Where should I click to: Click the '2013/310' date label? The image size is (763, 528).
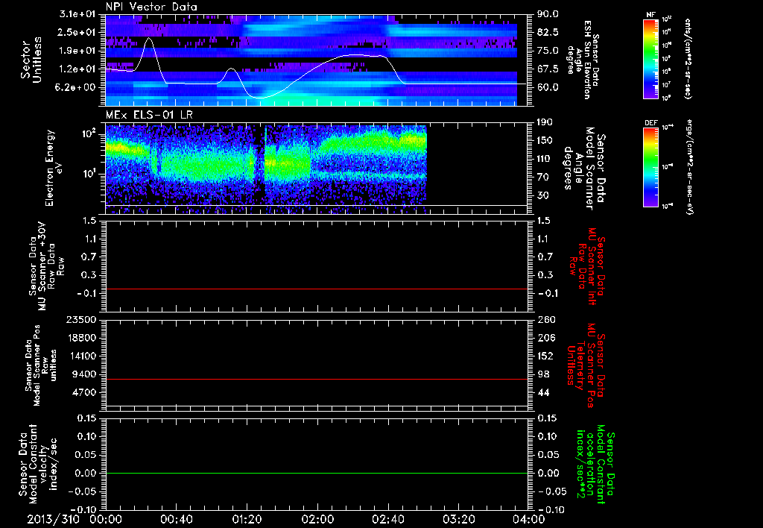[x=53, y=519]
